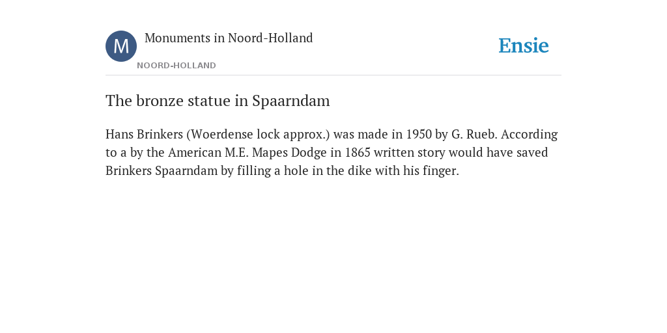Click the word Brinkers starting the third line

pyautogui.click(x=128, y=171)
